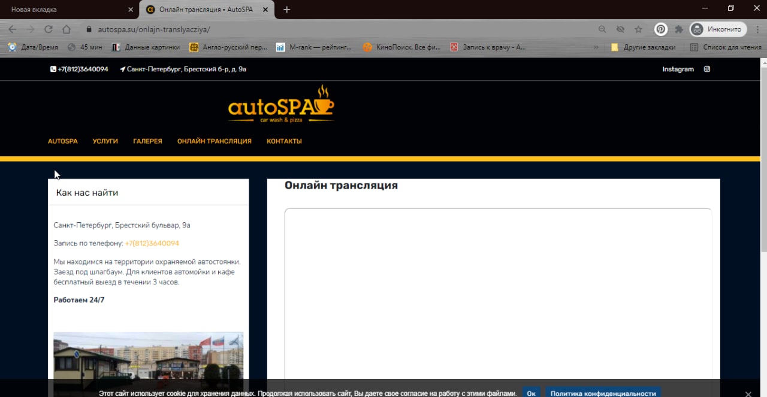Screen dimensions: 767x397
Task: Click the Как нас найти heading
Action: [x=87, y=193]
